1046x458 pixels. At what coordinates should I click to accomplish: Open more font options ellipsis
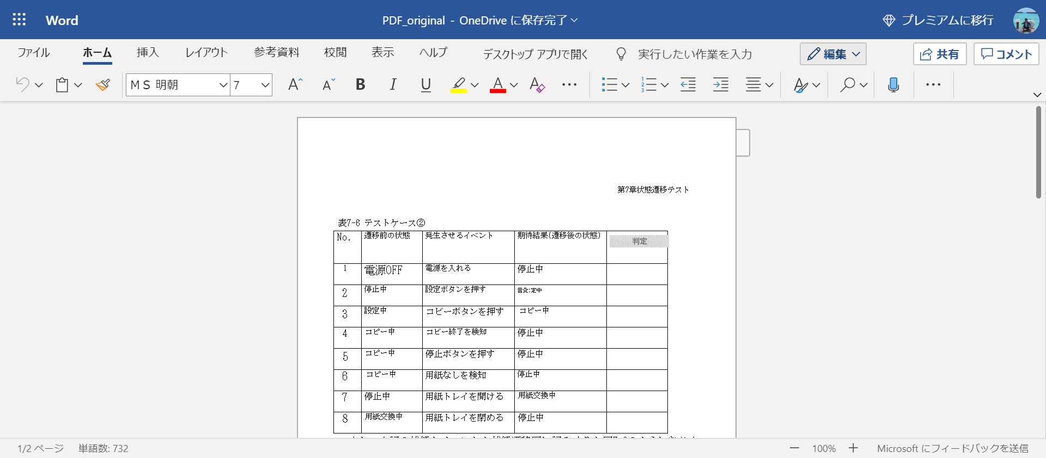[569, 84]
